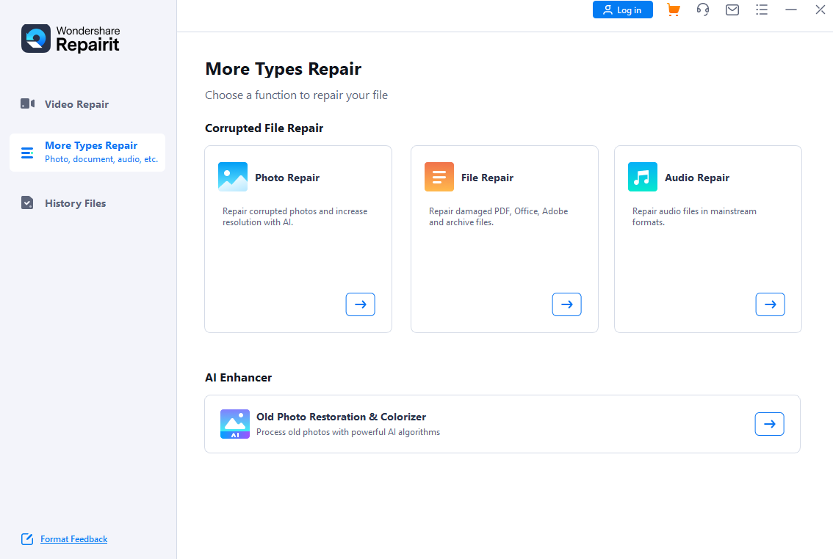
Task: Click the Audio Repair music note icon
Action: point(643,177)
